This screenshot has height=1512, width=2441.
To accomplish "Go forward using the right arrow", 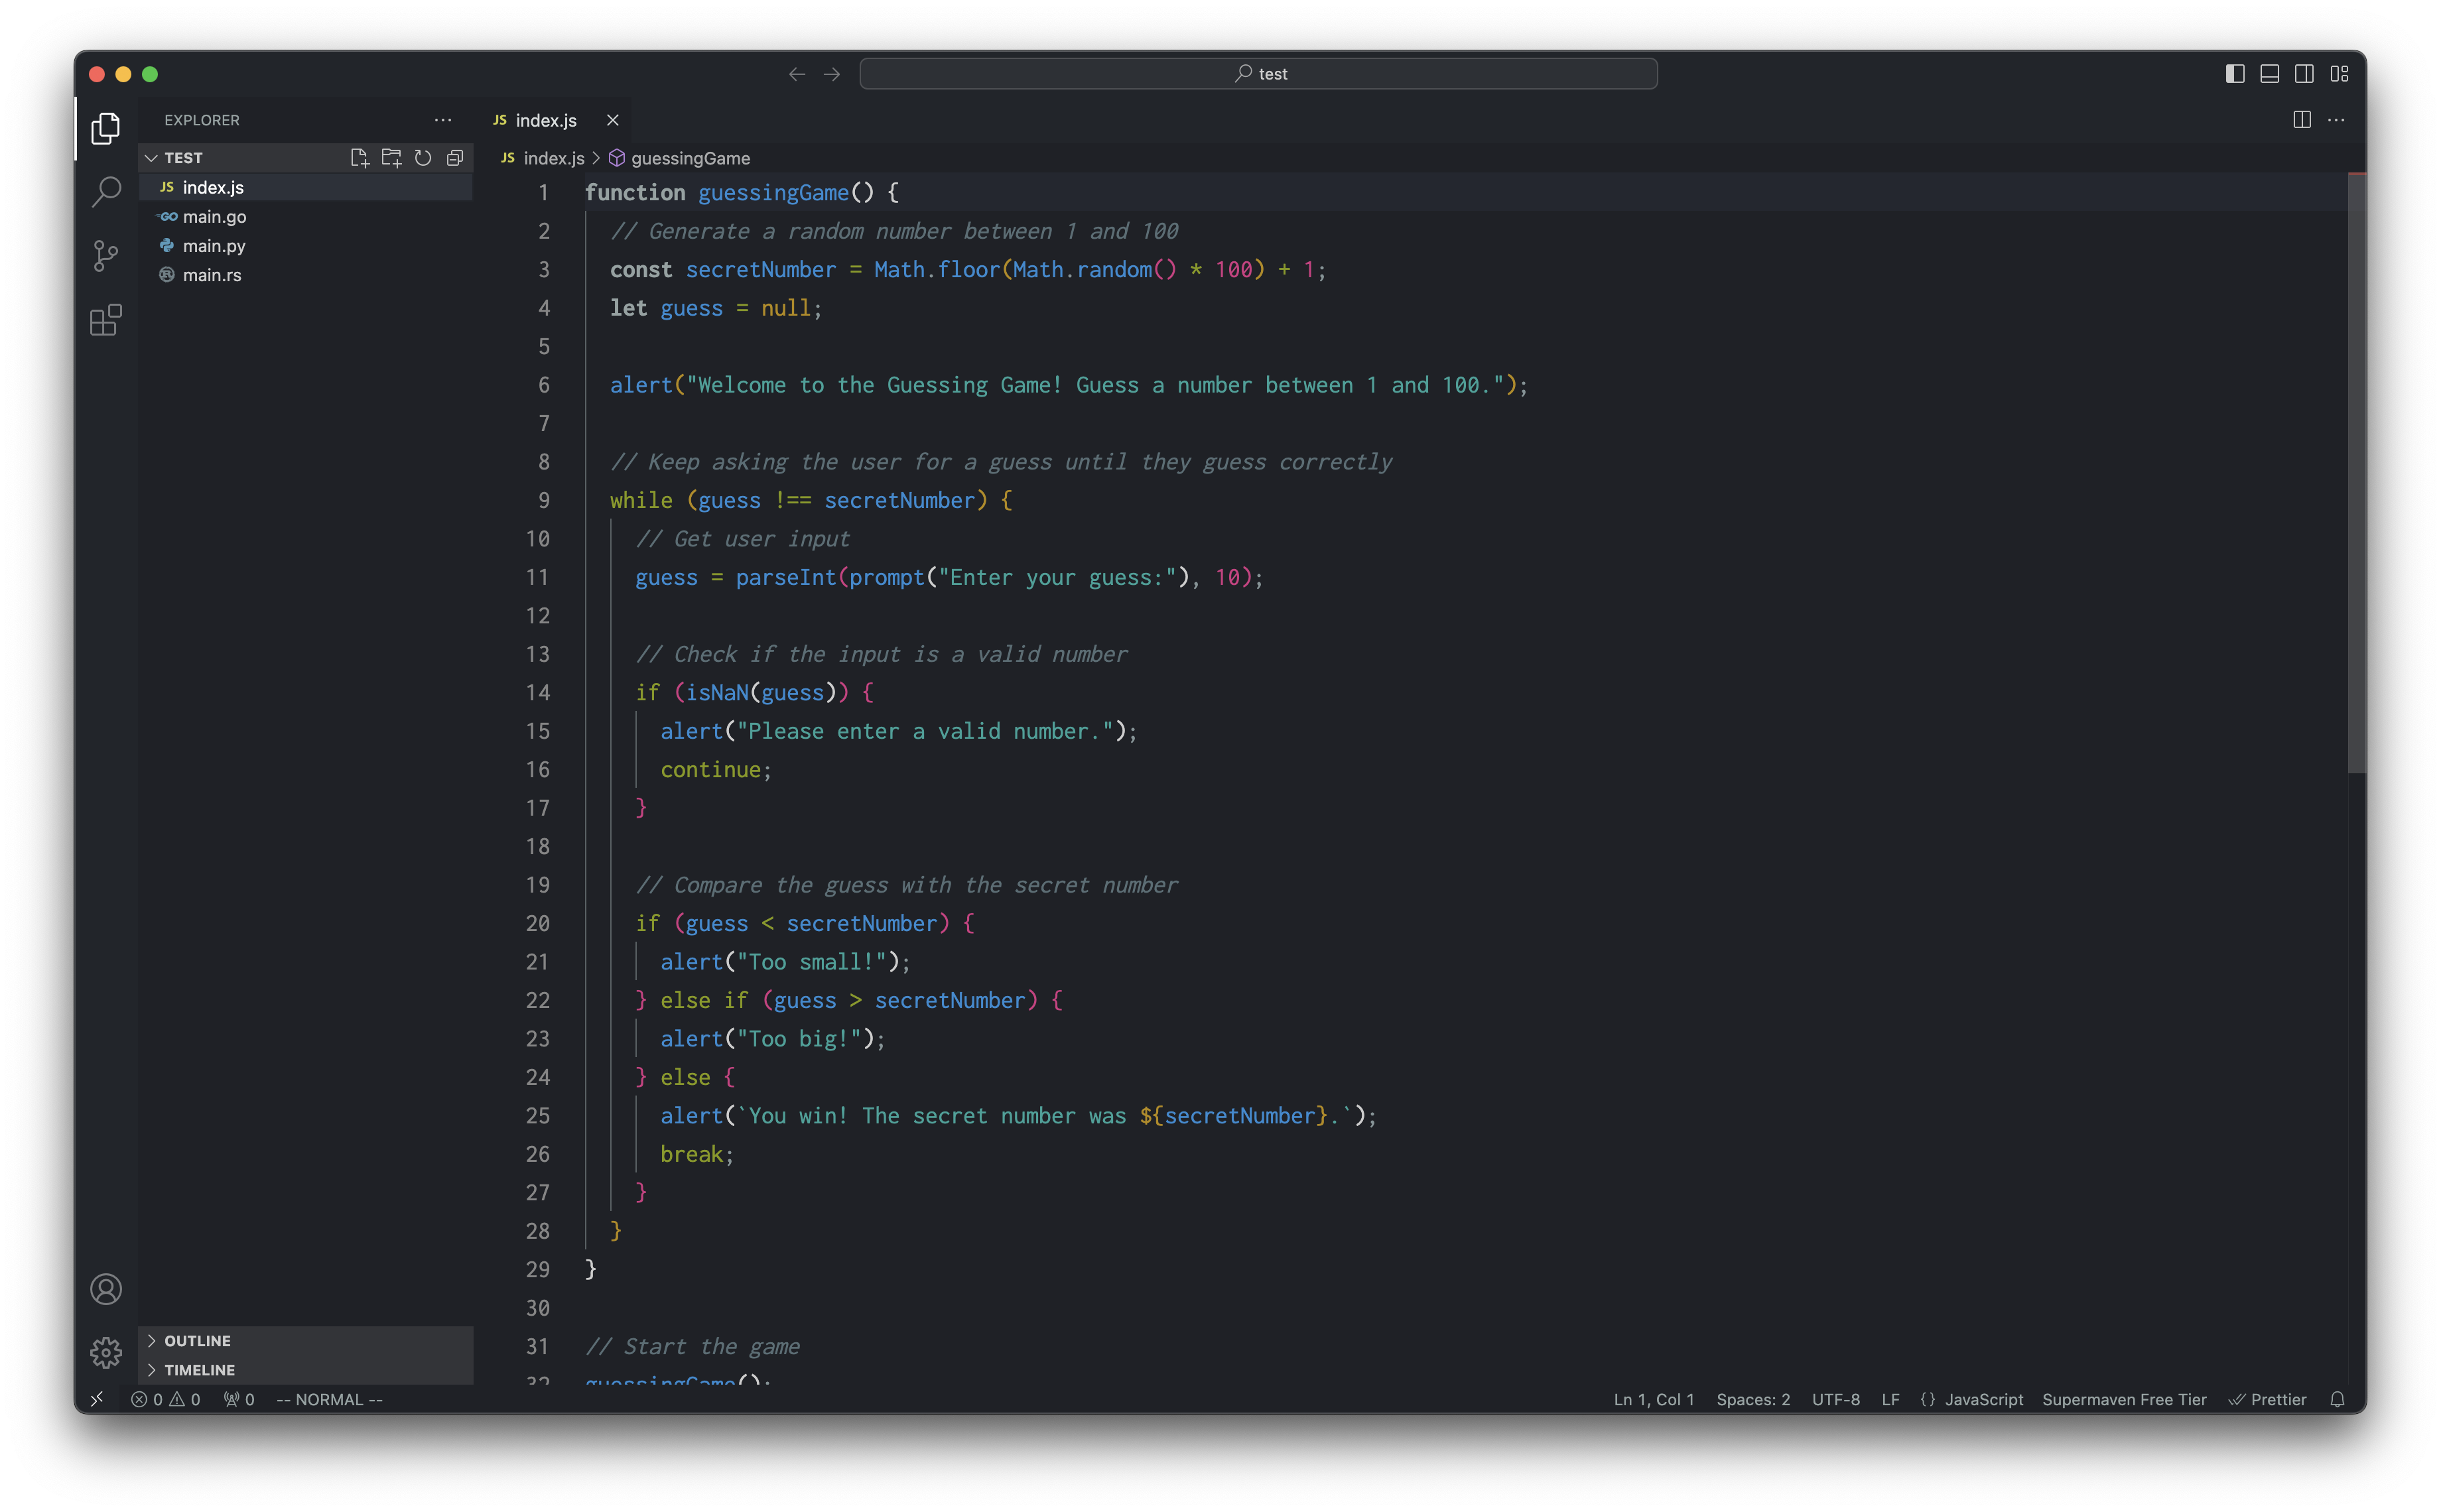I will [x=832, y=74].
